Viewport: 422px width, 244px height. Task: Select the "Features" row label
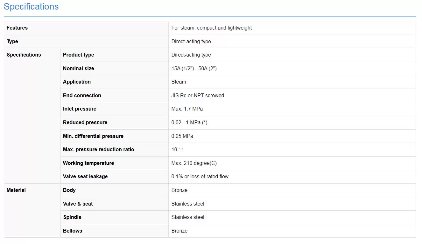[17, 28]
